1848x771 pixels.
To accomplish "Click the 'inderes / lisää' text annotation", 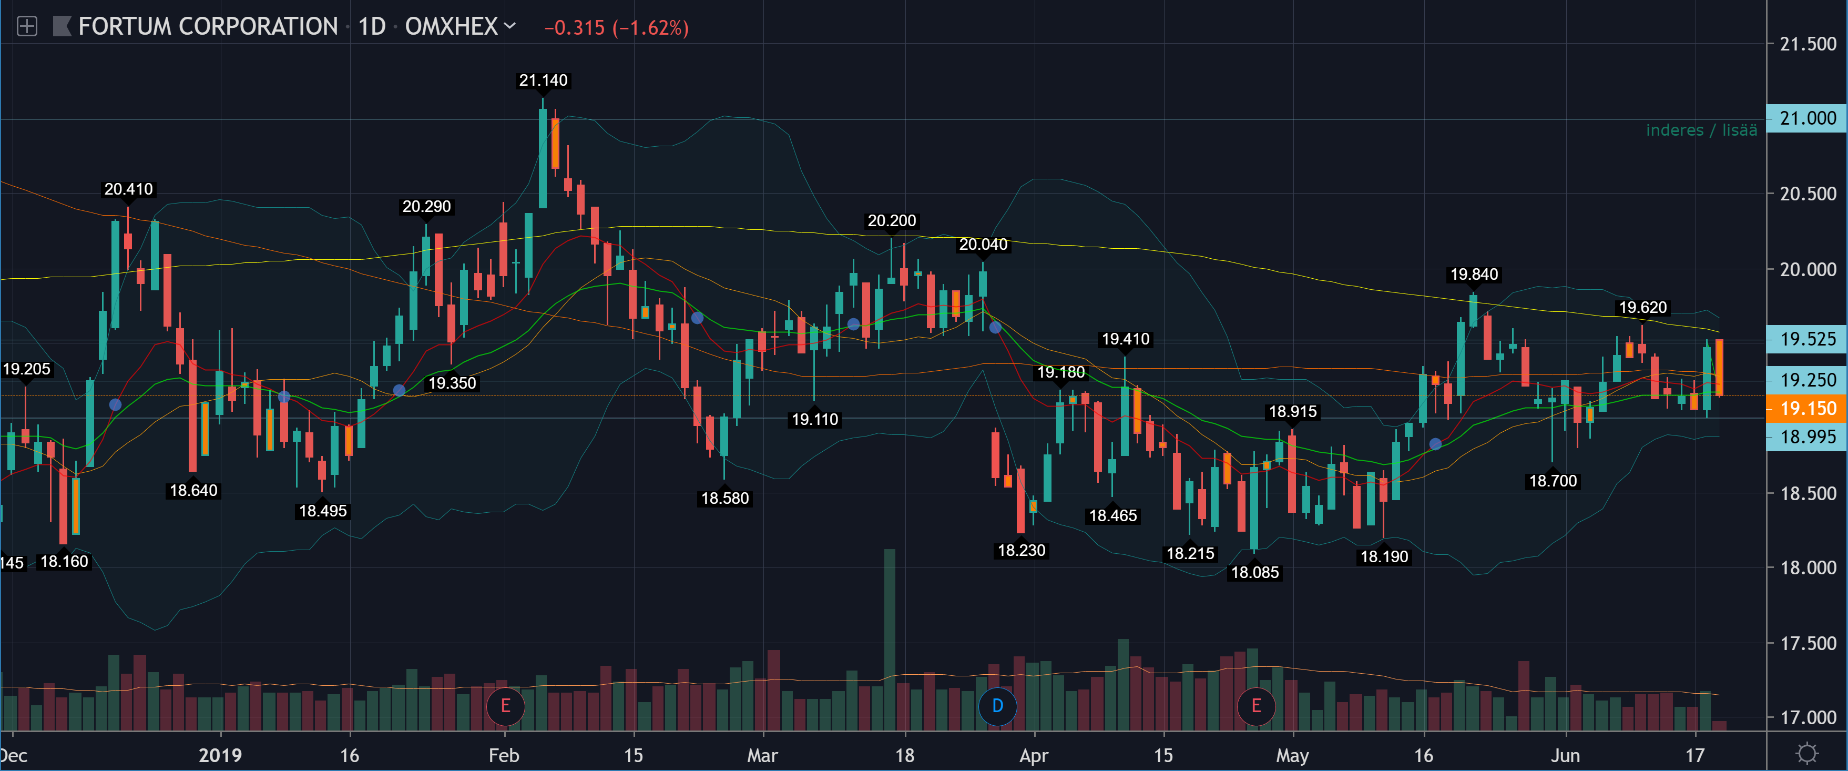I will click(1701, 130).
